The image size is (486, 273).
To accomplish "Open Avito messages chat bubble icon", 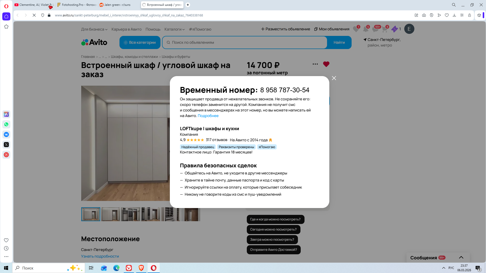I will tap(375, 29).
